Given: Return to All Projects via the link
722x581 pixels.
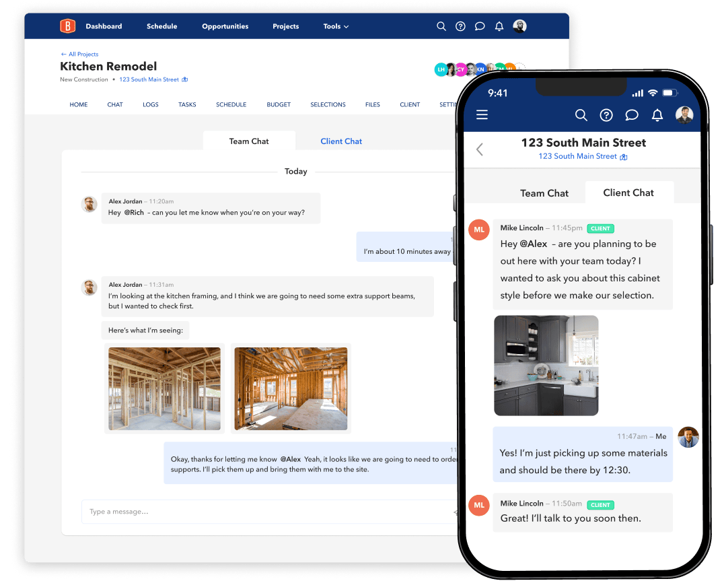Looking at the screenshot, I should (x=79, y=54).
